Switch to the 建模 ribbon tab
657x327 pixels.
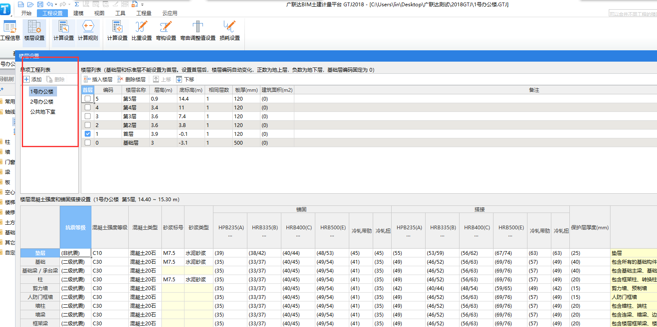[78, 13]
